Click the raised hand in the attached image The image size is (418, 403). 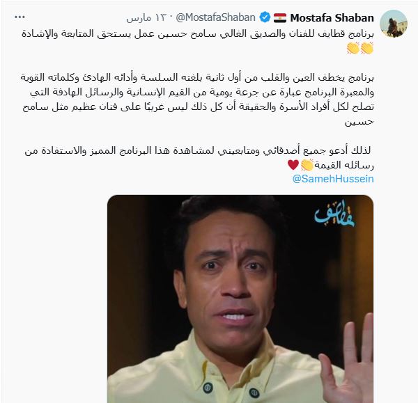pyautogui.click(x=347, y=360)
